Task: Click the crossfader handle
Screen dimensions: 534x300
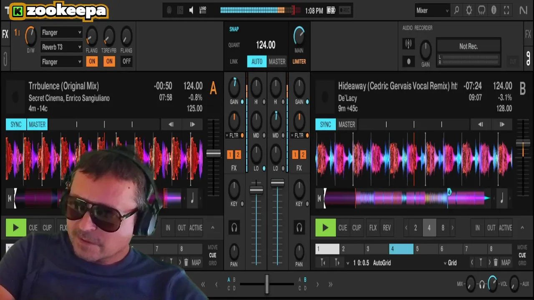Action: coord(267,284)
